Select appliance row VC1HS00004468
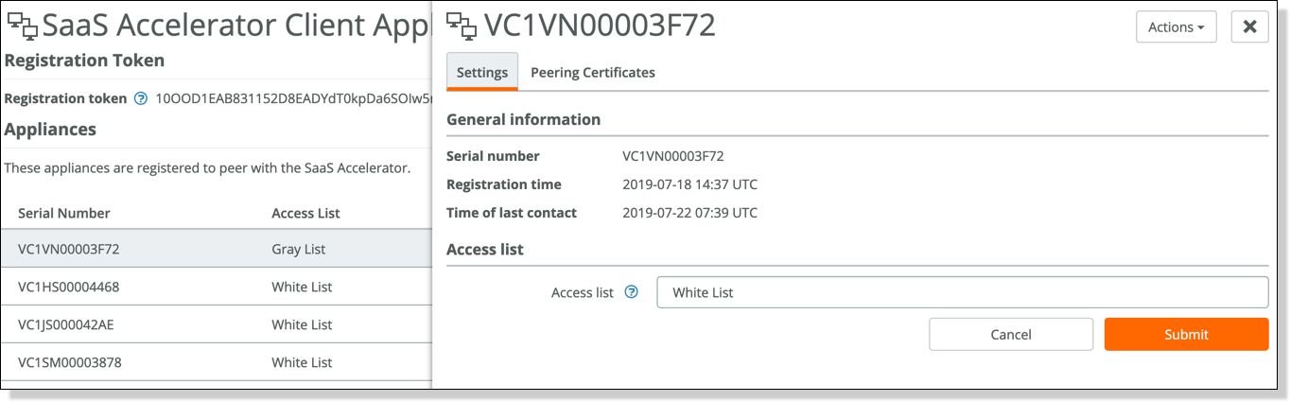Viewport: 1290px width, 402px height. [x=216, y=287]
